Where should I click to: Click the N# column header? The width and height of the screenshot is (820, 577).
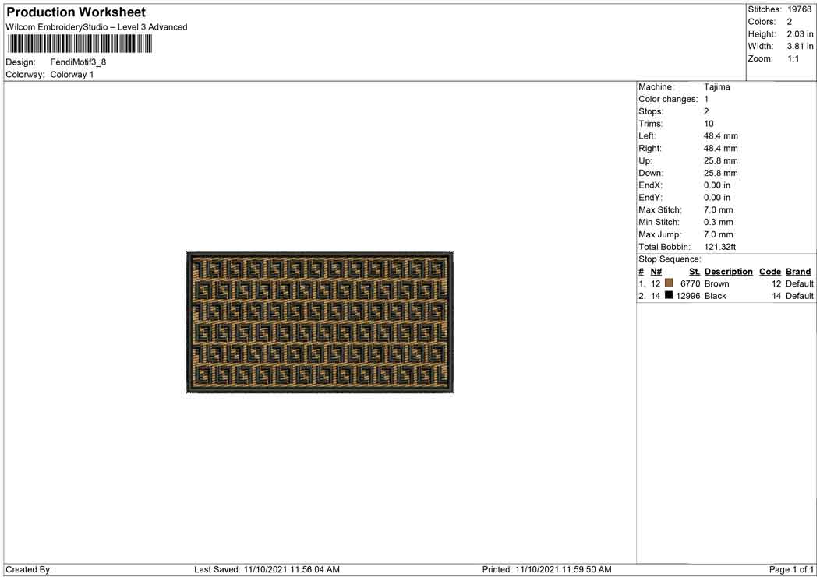(656, 272)
